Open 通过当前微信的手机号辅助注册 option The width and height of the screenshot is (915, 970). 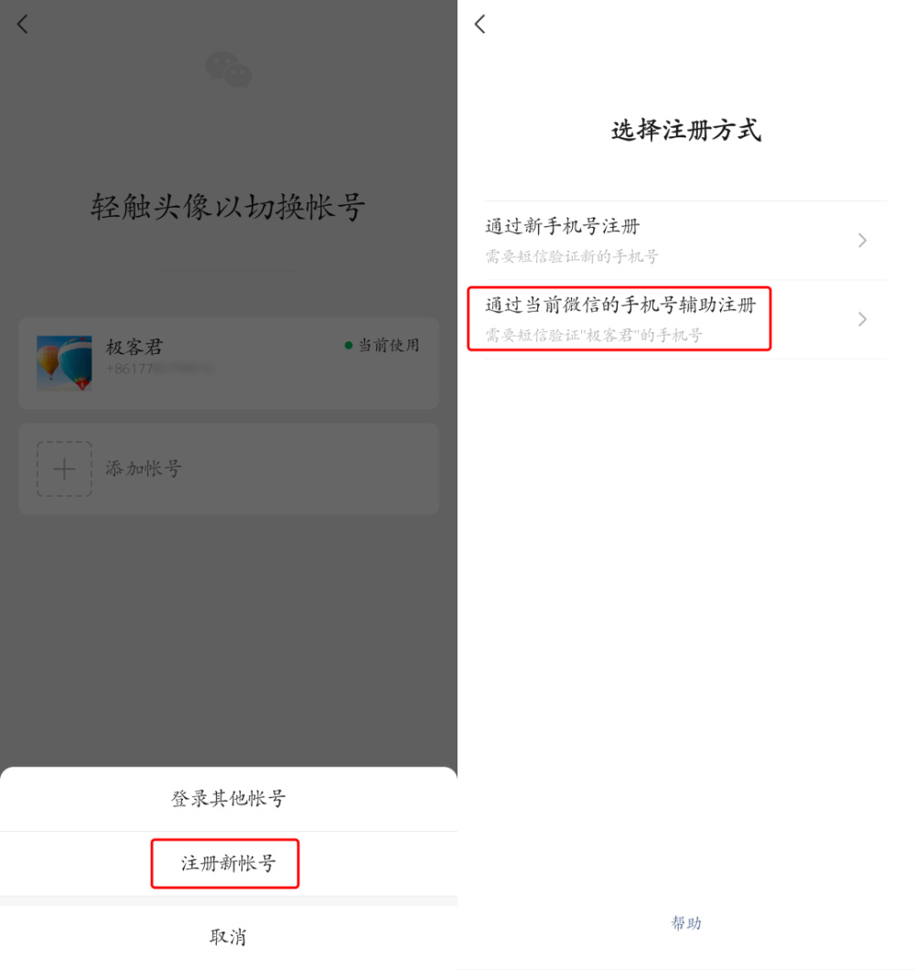point(686,319)
